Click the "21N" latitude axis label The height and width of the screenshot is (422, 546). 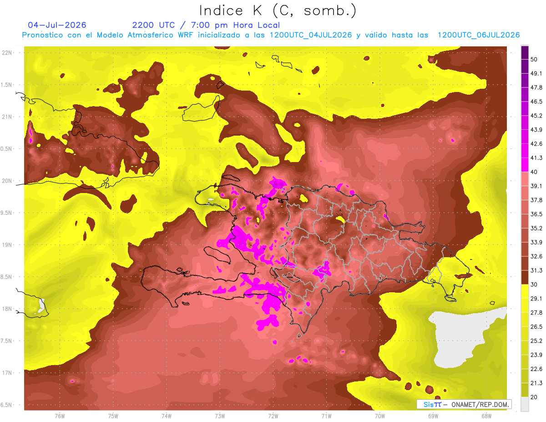coord(8,117)
